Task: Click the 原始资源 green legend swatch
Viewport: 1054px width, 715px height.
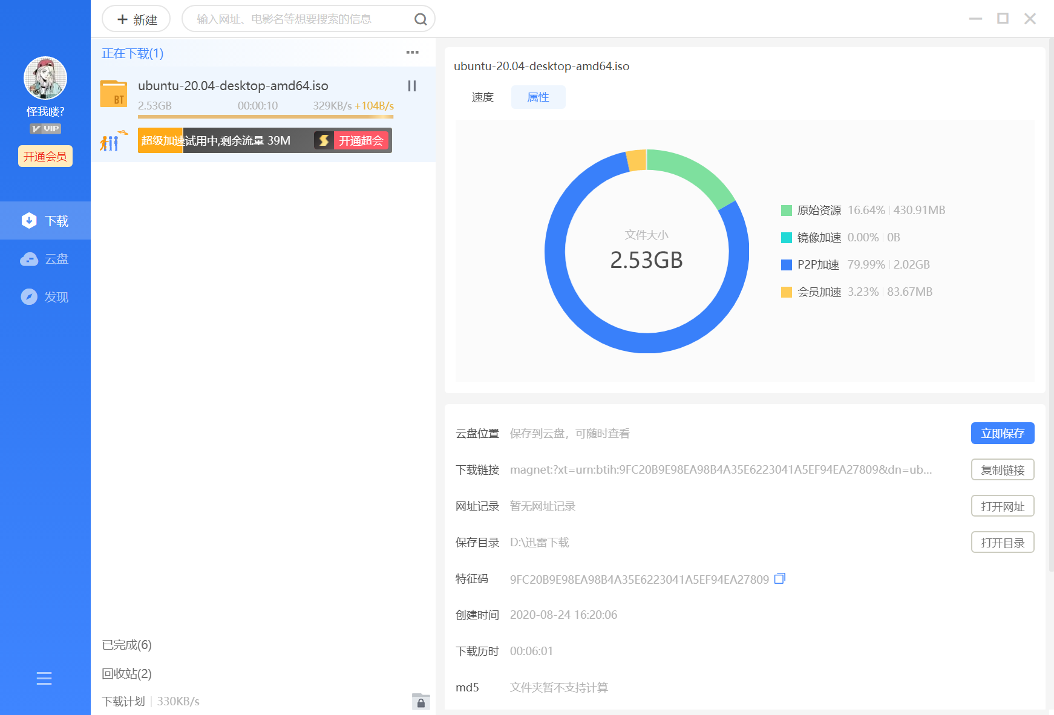Action: pyautogui.click(x=787, y=211)
